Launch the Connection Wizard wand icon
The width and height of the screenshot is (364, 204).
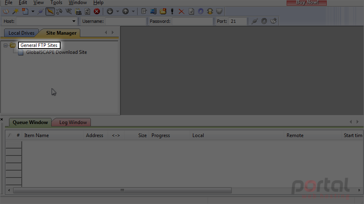(x=15, y=11)
